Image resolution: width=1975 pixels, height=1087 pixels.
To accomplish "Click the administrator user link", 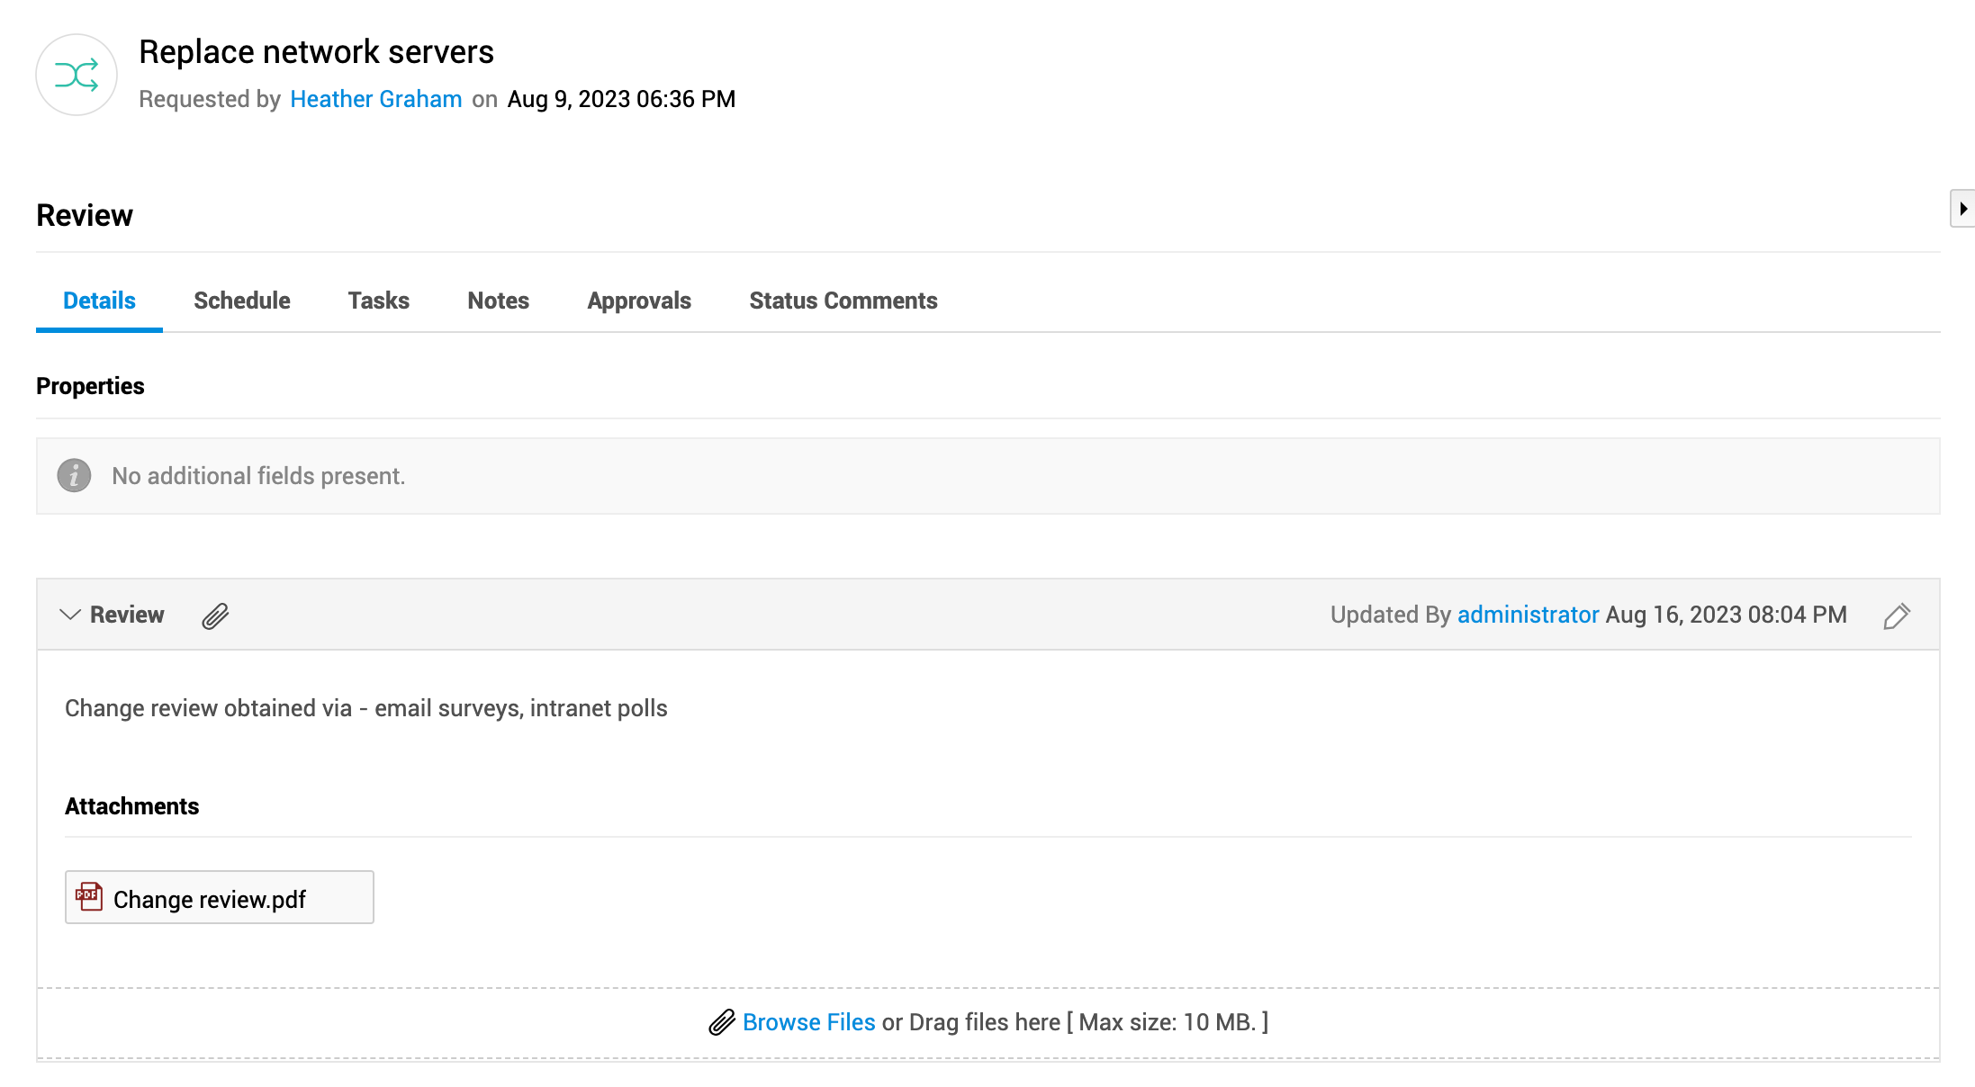I will click(x=1528, y=615).
